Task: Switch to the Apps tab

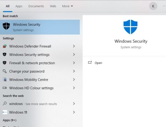Action: coord(19,6)
